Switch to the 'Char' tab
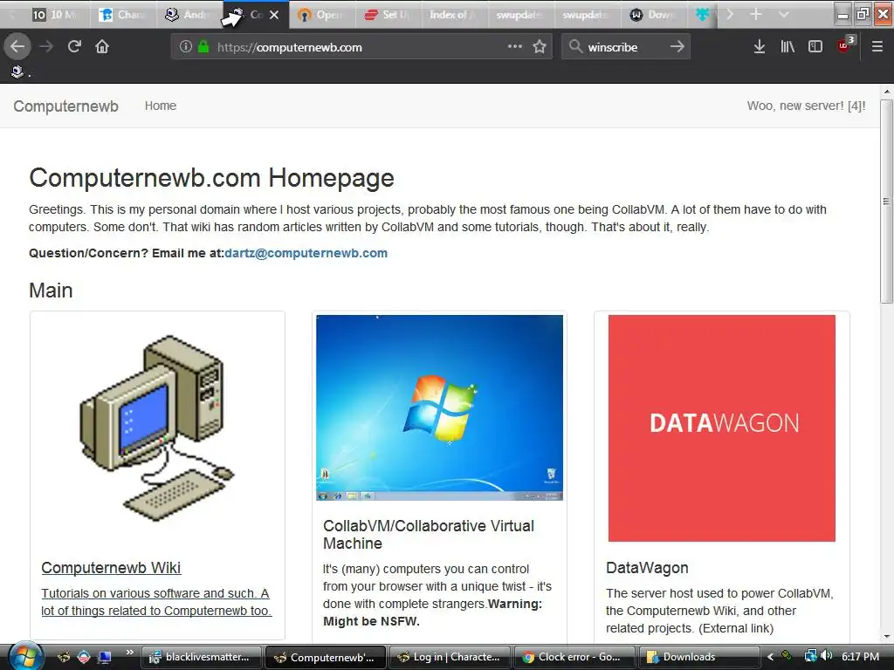Image resolution: width=894 pixels, height=670 pixels. [x=122, y=15]
